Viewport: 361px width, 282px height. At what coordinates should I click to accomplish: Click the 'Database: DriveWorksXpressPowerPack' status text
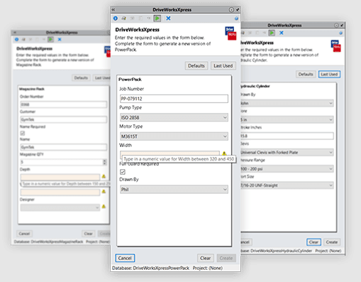tap(150, 268)
